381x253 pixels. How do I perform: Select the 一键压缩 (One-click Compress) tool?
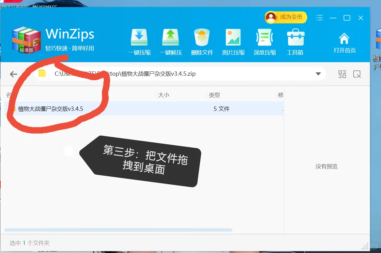pyautogui.click(x=139, y=41)
